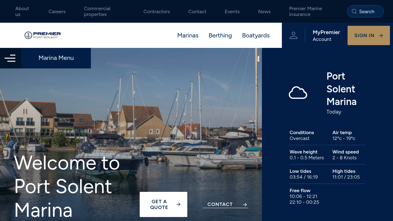
Task: Select free flow '10:06 - 12:21'
Action: point(303,196)
